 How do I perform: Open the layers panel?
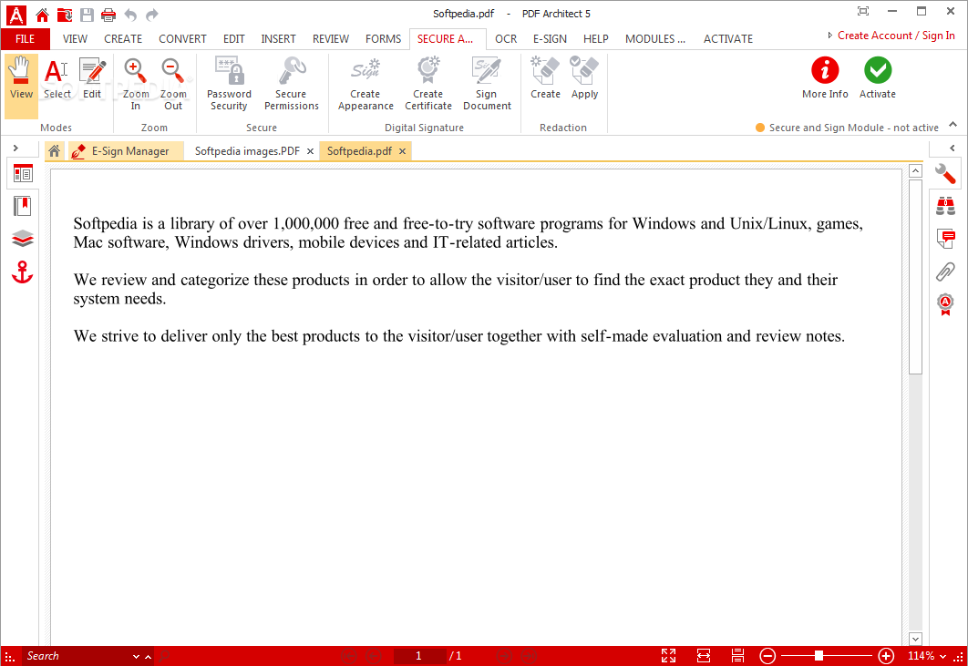(x=23, y=239)
